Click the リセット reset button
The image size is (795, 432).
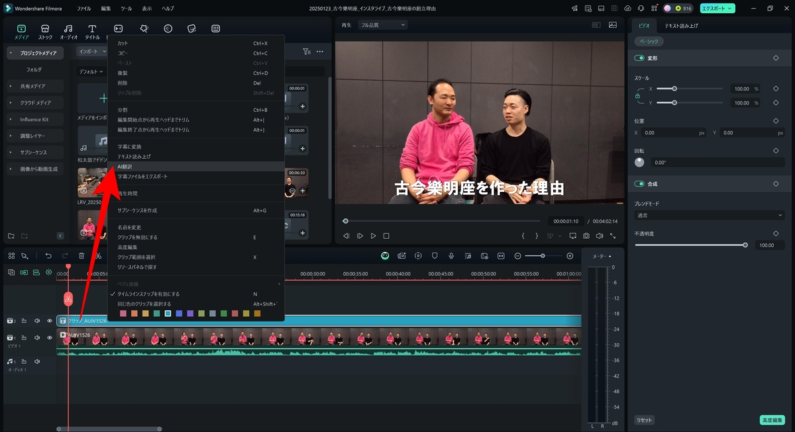coord(644,420)
